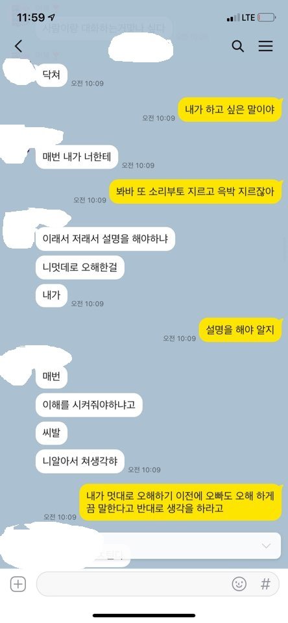Select the yellow '내가 하고 싶은 말이야' bubble
Screen dimensions: 288x623
click(x=230, y=109)
